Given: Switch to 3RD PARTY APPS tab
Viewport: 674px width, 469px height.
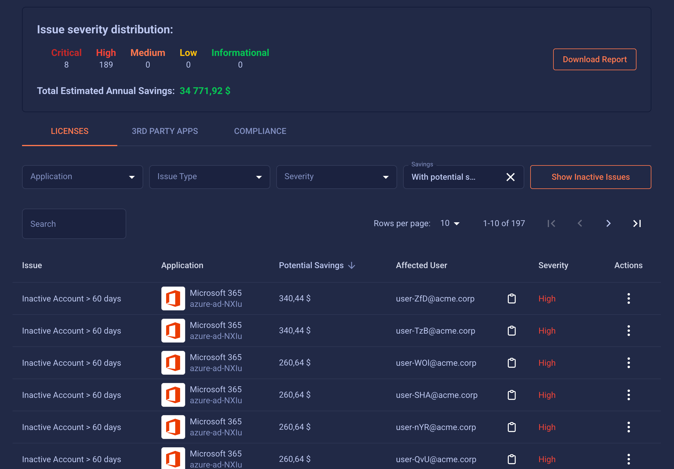Looking at the screenshot, I should coord(165,131).
